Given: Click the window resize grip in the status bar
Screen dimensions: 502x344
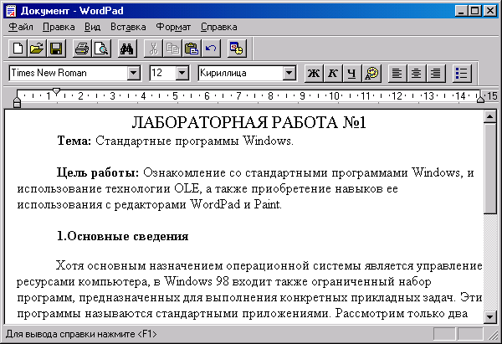Looking at the screenshot, I should tap(493, 335).
